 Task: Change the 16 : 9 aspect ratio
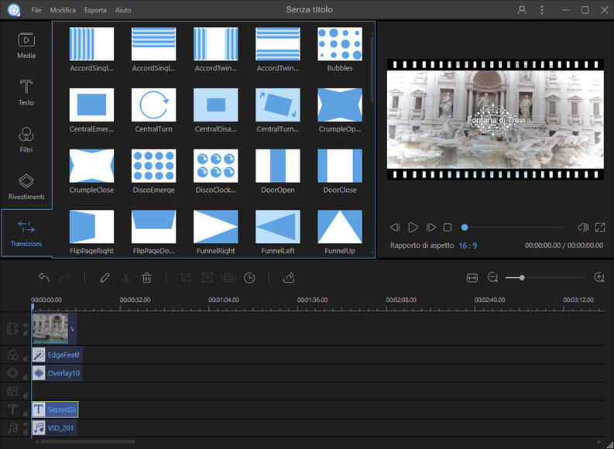pyautogui.click(x=468, y=246)
